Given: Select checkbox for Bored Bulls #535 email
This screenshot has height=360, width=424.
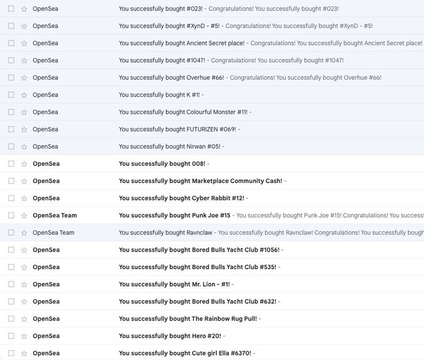Looking at the screenshot, I should (11, 267).
